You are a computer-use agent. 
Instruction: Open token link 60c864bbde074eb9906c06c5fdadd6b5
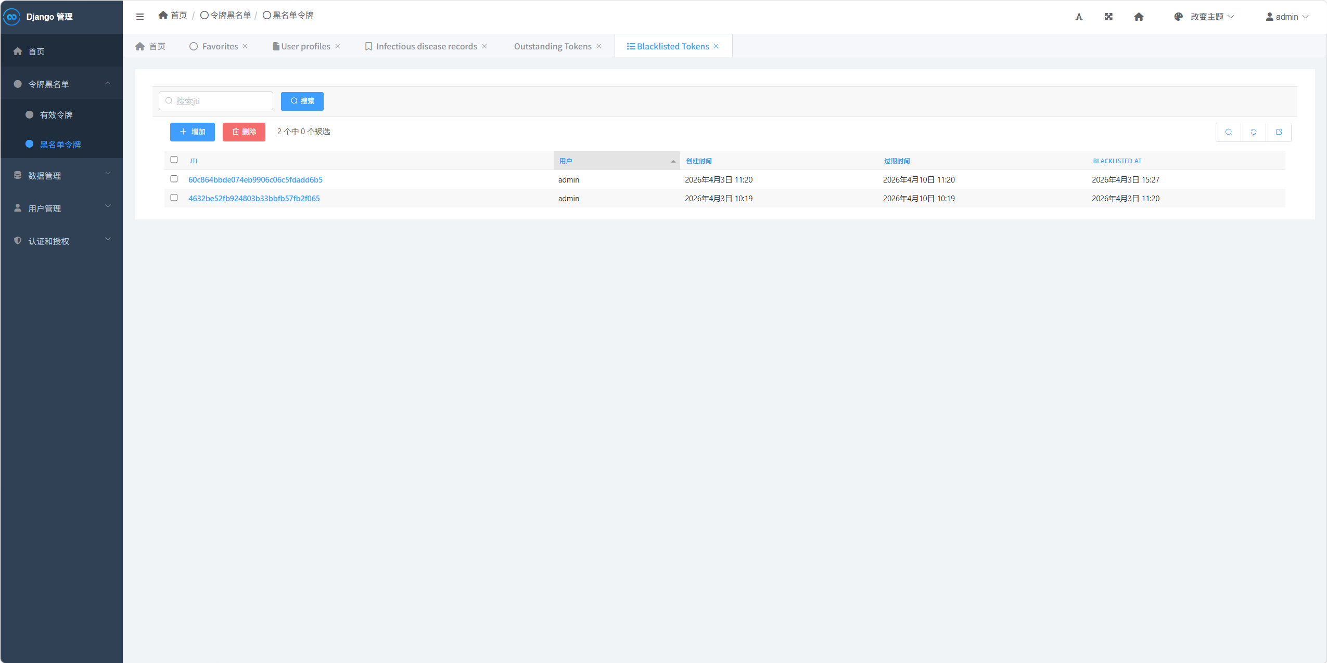click(x=255, y=179)
